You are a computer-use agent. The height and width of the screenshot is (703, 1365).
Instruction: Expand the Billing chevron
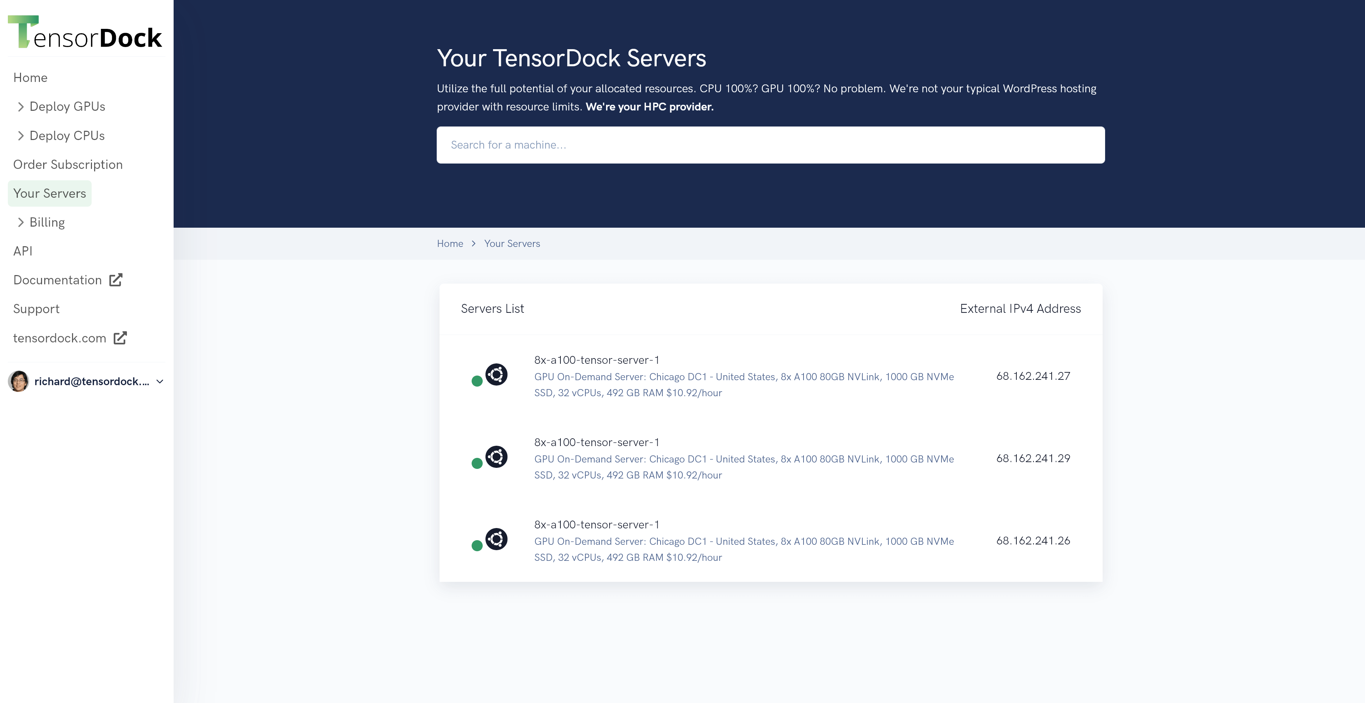click(21, 222)
